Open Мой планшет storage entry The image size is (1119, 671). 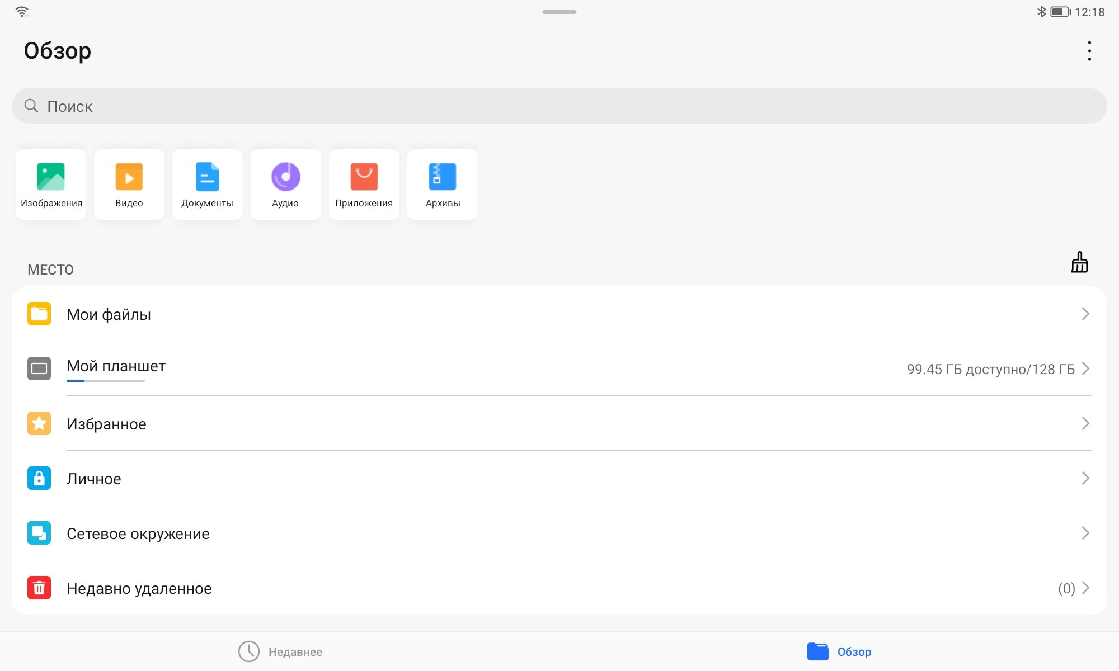click(x=116, y=366)
